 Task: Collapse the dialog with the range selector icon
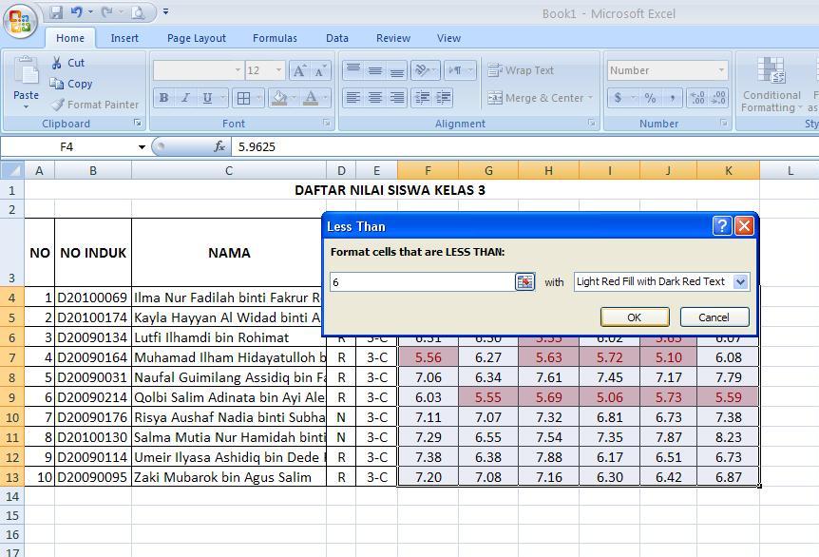point(524,281)
